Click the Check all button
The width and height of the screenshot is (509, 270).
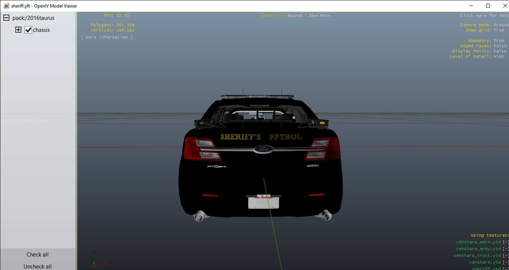click(37, 255)
